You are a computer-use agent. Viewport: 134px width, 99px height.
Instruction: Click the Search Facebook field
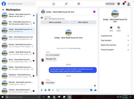click(x=21, y=4)
